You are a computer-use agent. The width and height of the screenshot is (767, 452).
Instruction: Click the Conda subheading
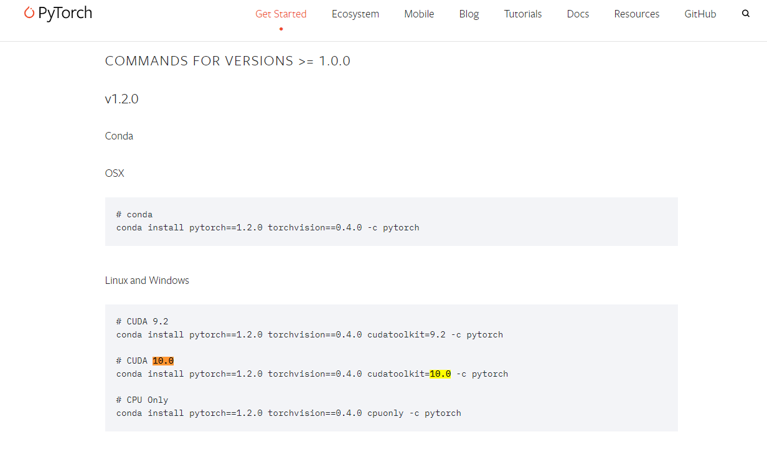coord(119,136)
